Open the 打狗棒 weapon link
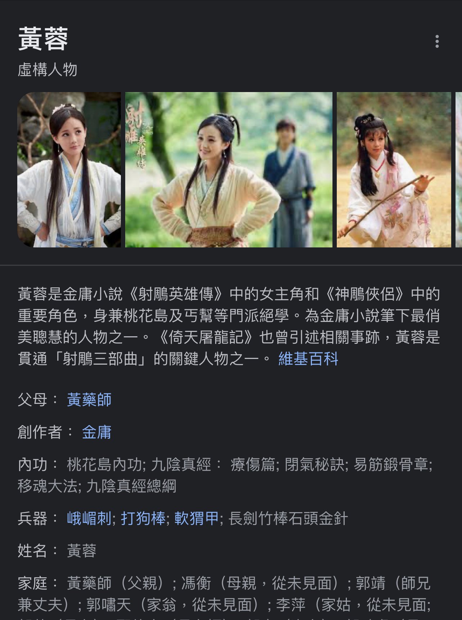The image size is (462, 620). [143, 518]
